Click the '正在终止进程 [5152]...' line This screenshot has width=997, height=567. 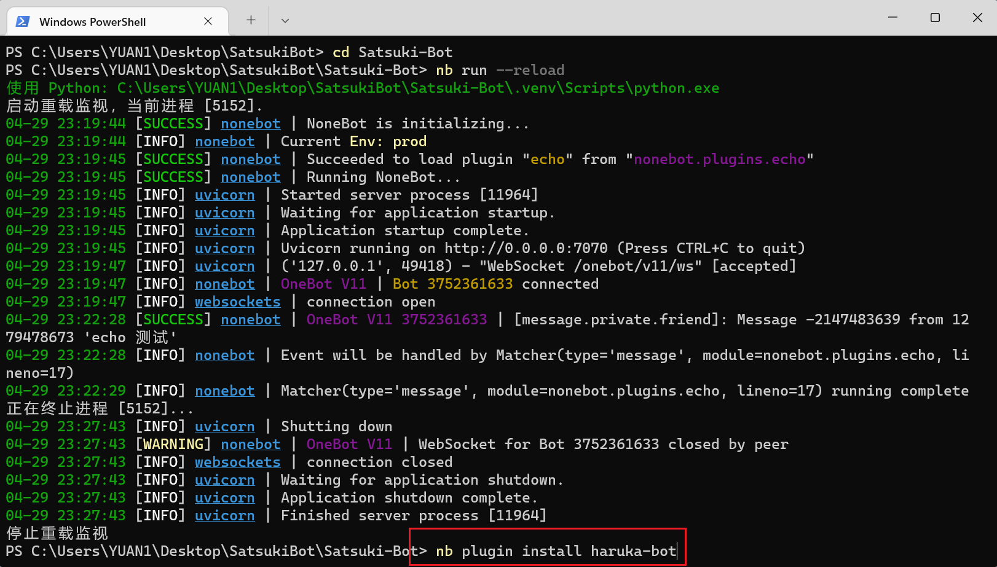100,409
